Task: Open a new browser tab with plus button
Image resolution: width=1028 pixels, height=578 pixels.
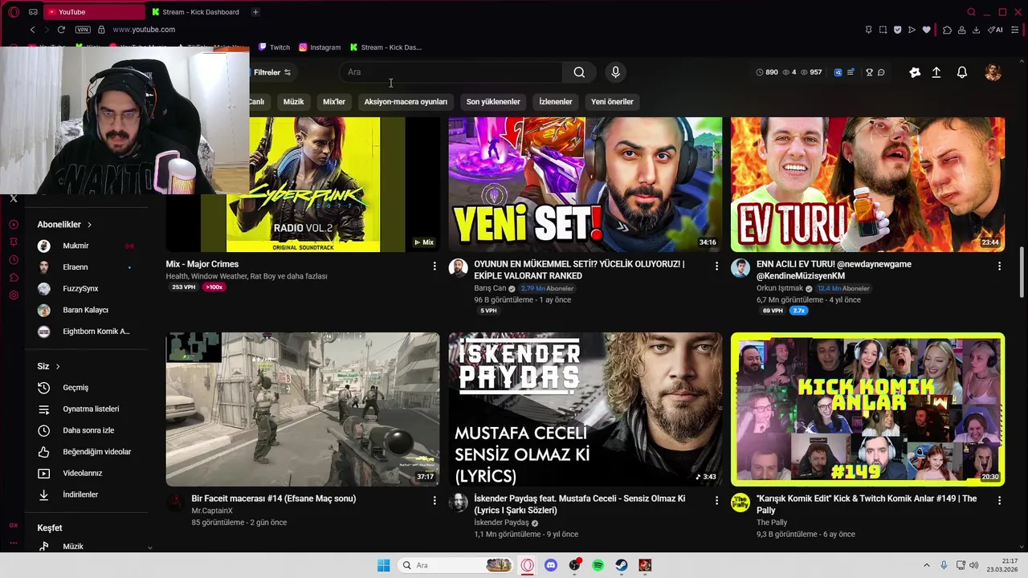Action: pos(255,12)
